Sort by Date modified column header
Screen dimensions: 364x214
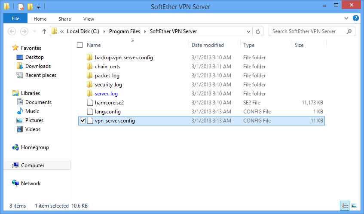[208, 45]
